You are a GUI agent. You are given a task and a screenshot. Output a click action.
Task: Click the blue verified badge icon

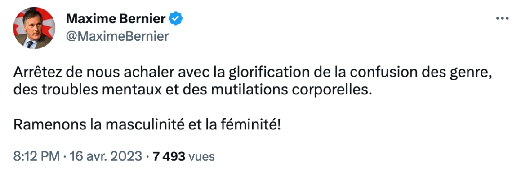[x=176, y=20]
